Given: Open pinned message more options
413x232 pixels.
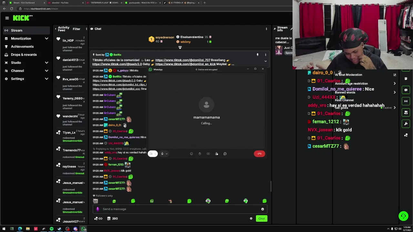Looking at the screenshot, I should click(x=266, y=55).
